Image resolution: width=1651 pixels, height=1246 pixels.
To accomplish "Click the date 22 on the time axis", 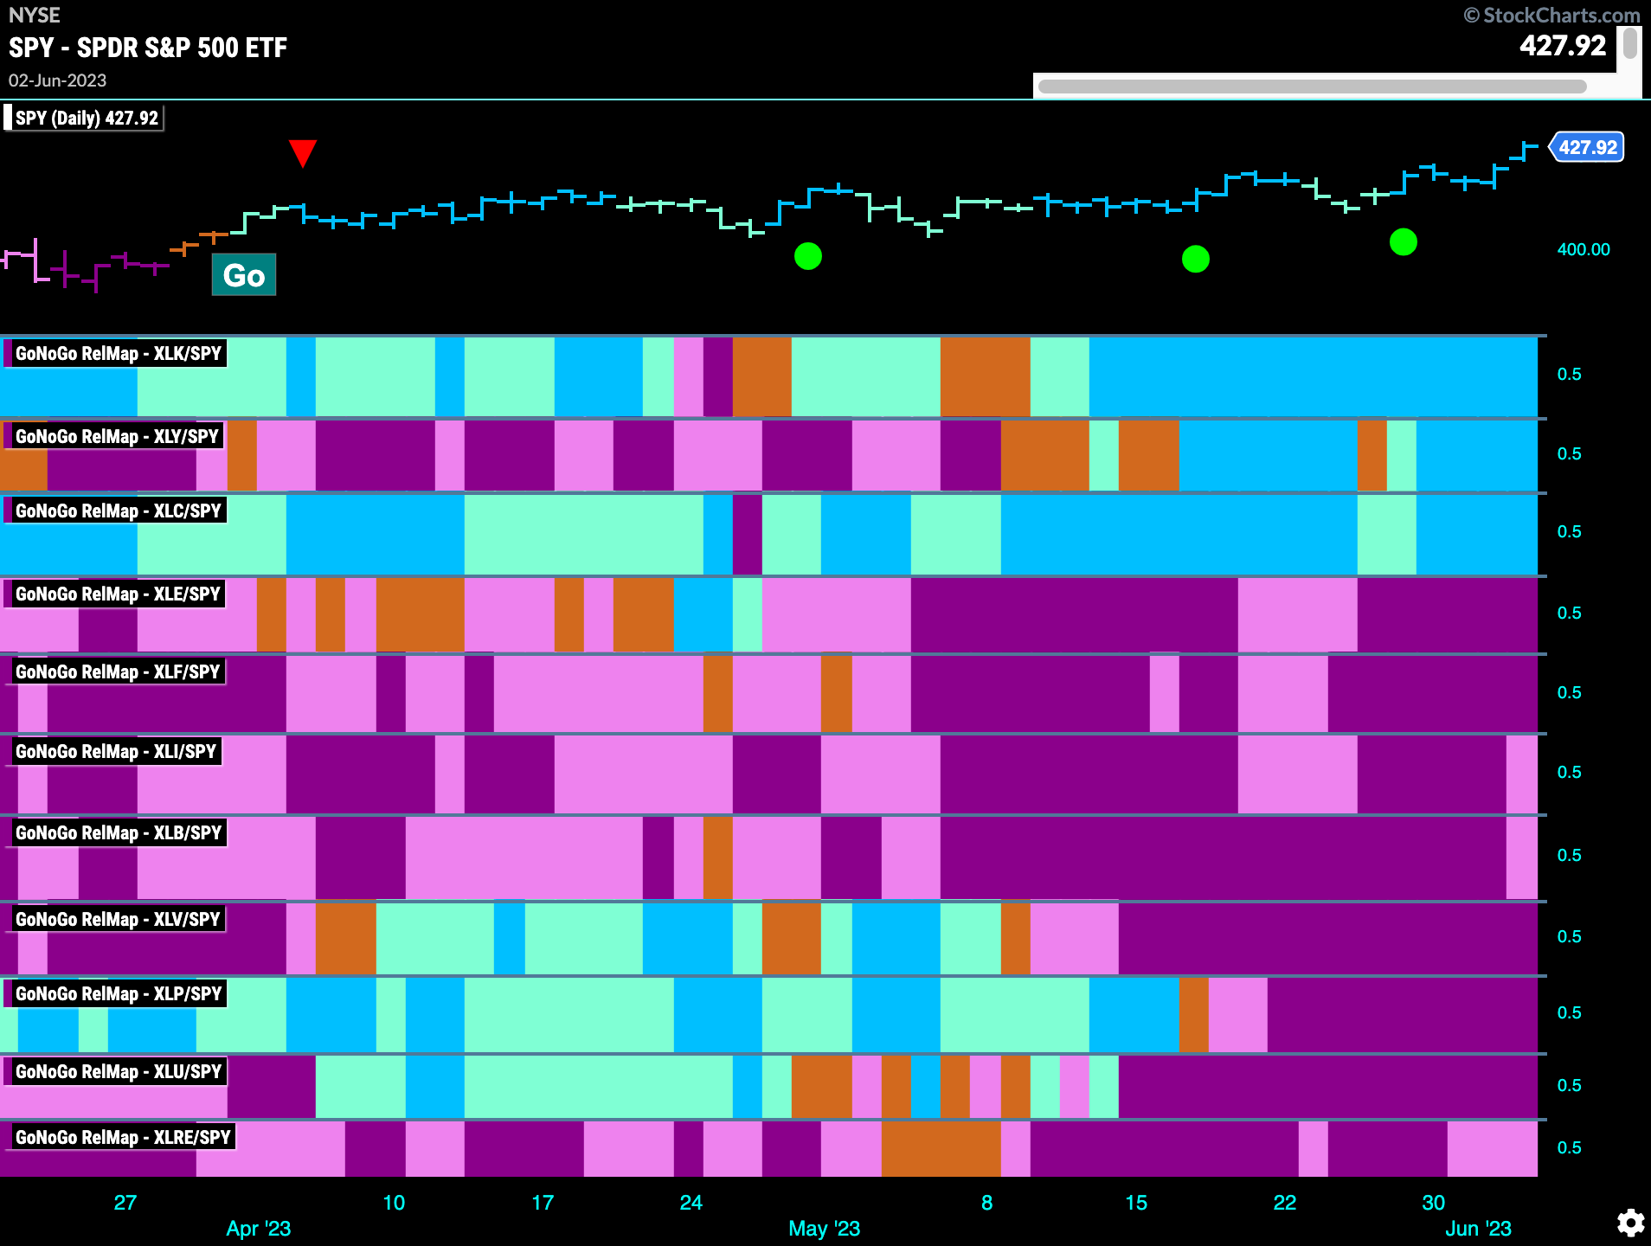I will (x=1285, y=1203).
